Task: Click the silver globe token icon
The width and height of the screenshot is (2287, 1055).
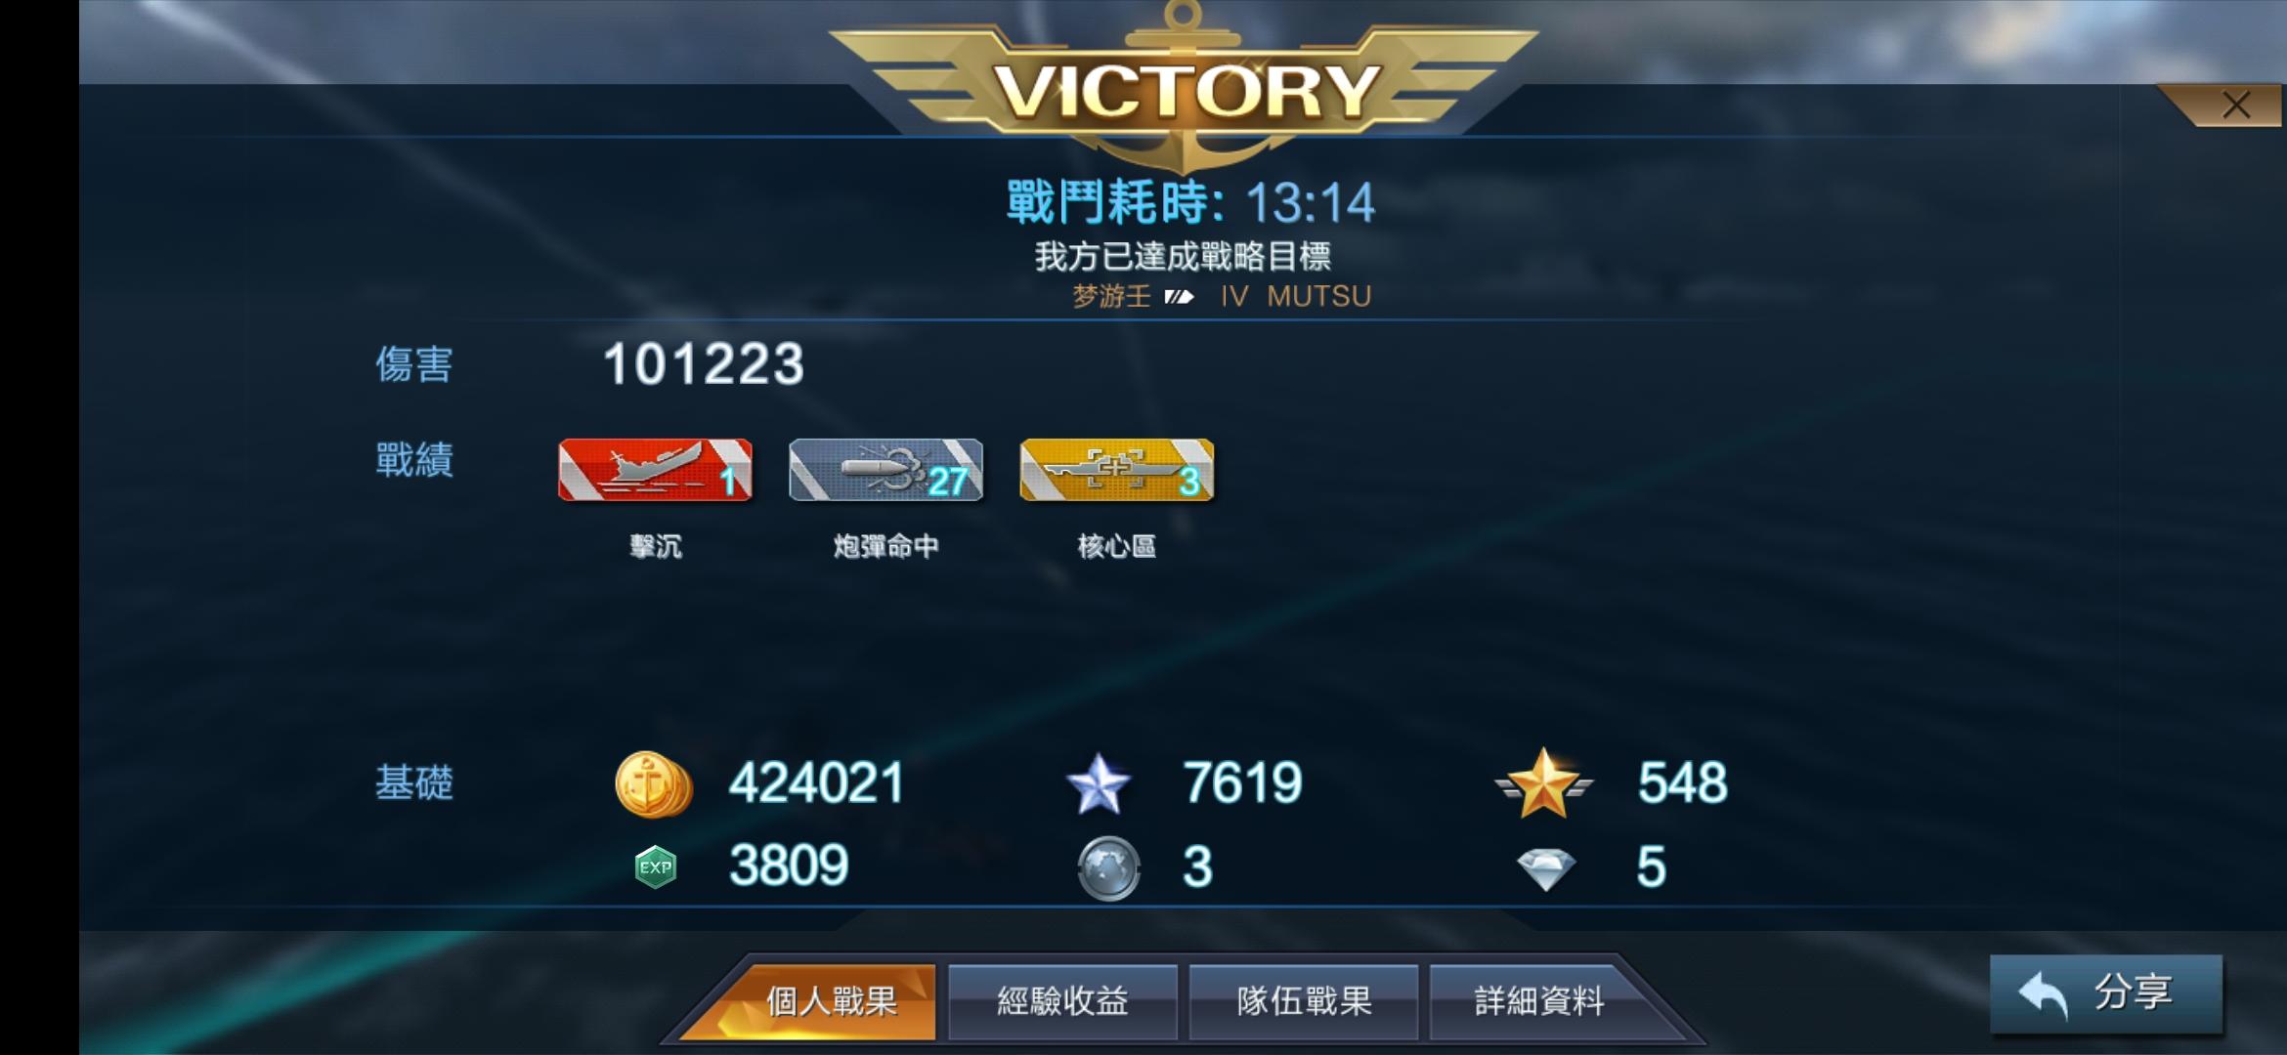Action: point(1108,867)
